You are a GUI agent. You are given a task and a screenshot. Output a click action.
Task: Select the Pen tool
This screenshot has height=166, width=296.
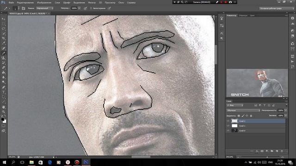coord(3,87)
